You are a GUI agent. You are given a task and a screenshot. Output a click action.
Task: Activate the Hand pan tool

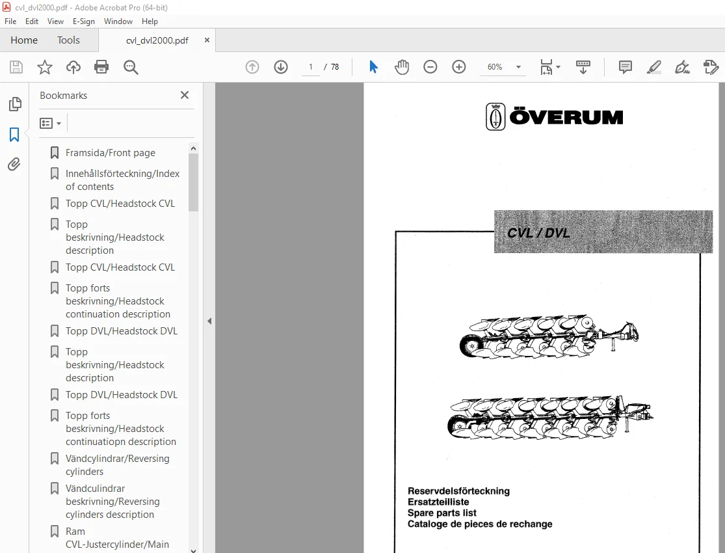[x=402, y=67]
